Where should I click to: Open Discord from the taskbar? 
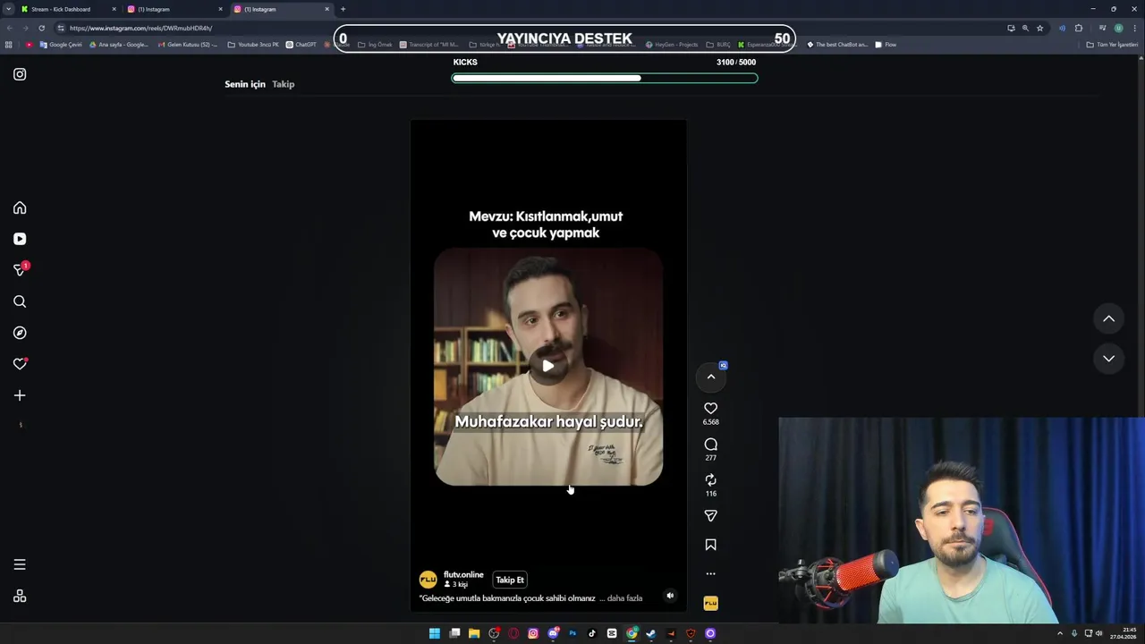pos(553,633)
